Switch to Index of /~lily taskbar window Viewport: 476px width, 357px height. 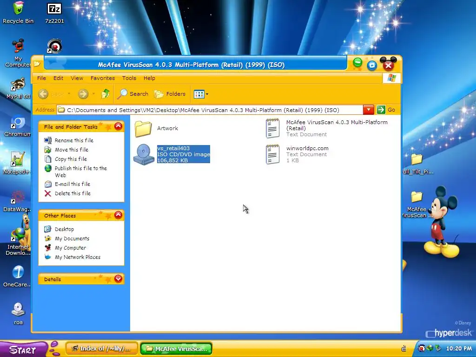pyautogui.click(x=102, y=349)
